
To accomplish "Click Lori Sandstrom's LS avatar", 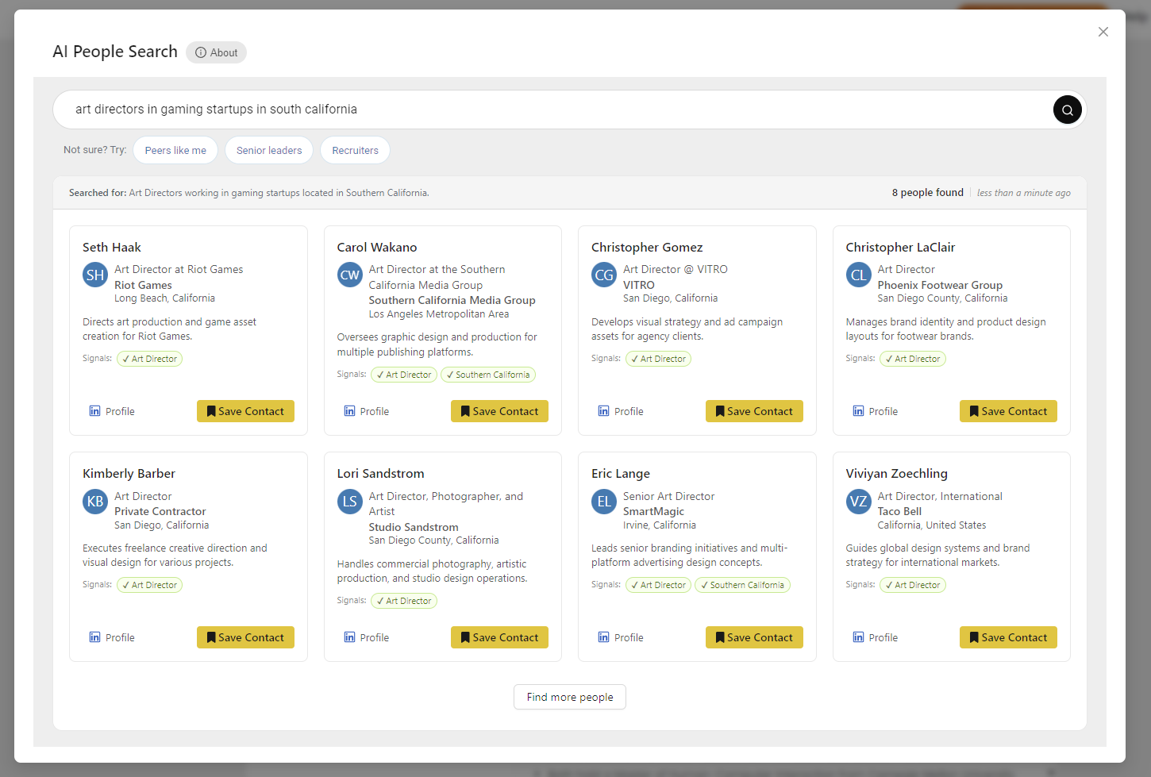I will tap(350, 502).
